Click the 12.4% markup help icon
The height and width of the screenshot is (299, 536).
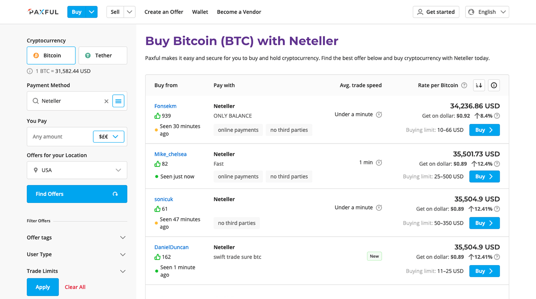click(497, 164)
